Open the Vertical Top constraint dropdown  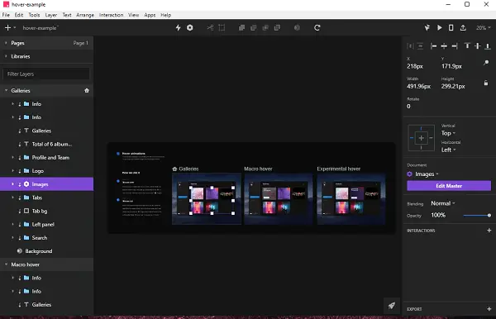click(448, 133)
